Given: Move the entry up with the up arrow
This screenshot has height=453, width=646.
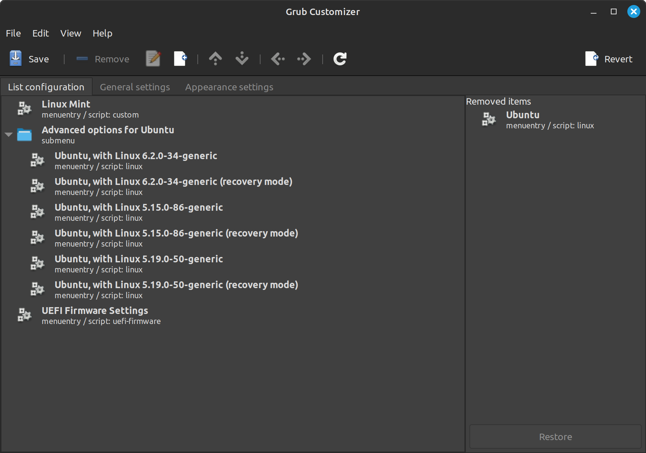Looking at the screenshot, I should (215, 59).
